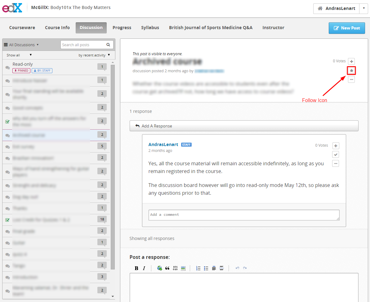Click the thread list scroll down arrow

pos(113,296)
